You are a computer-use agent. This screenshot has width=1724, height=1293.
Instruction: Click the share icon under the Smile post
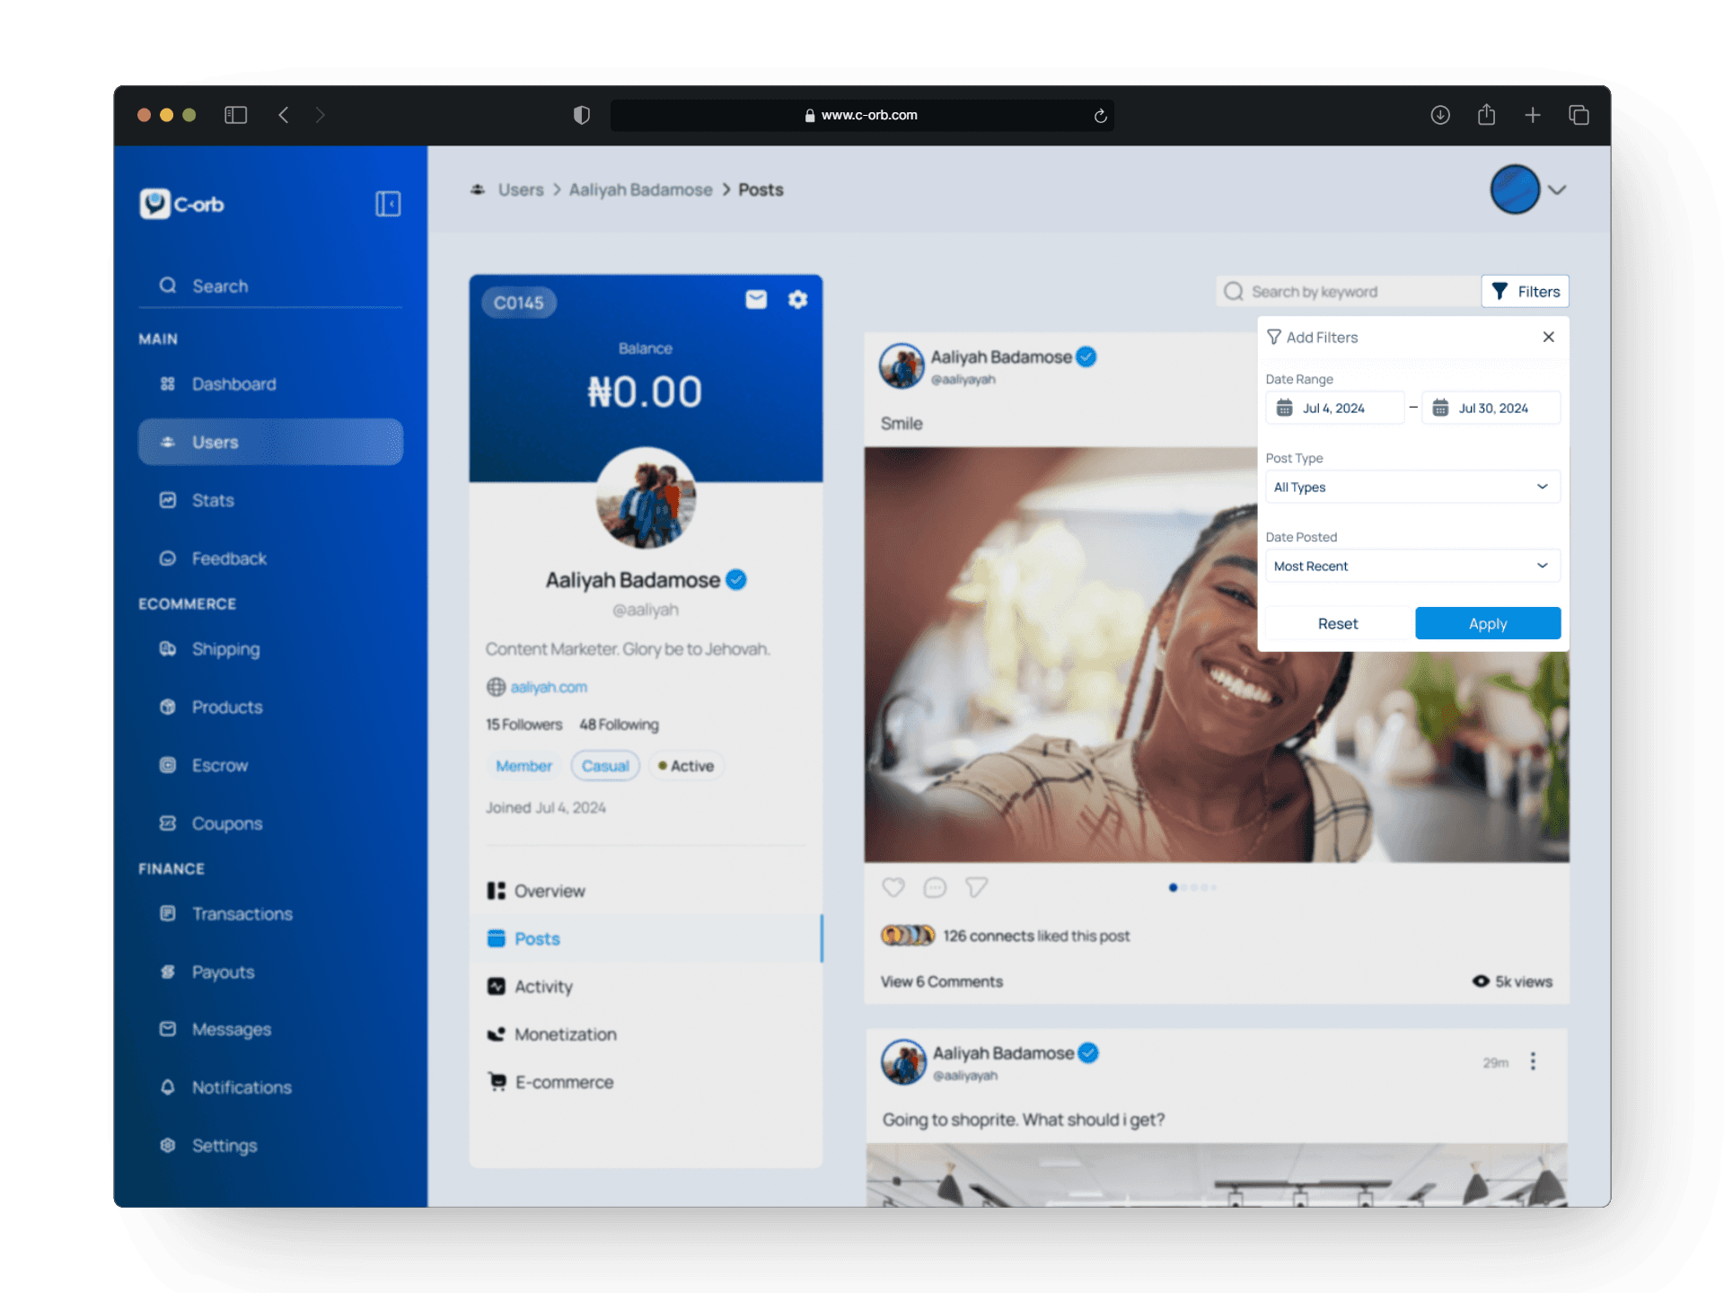tap(976, 887)
